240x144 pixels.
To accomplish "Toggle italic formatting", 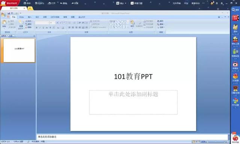I will pyautogui.click(x=40, y=28).
